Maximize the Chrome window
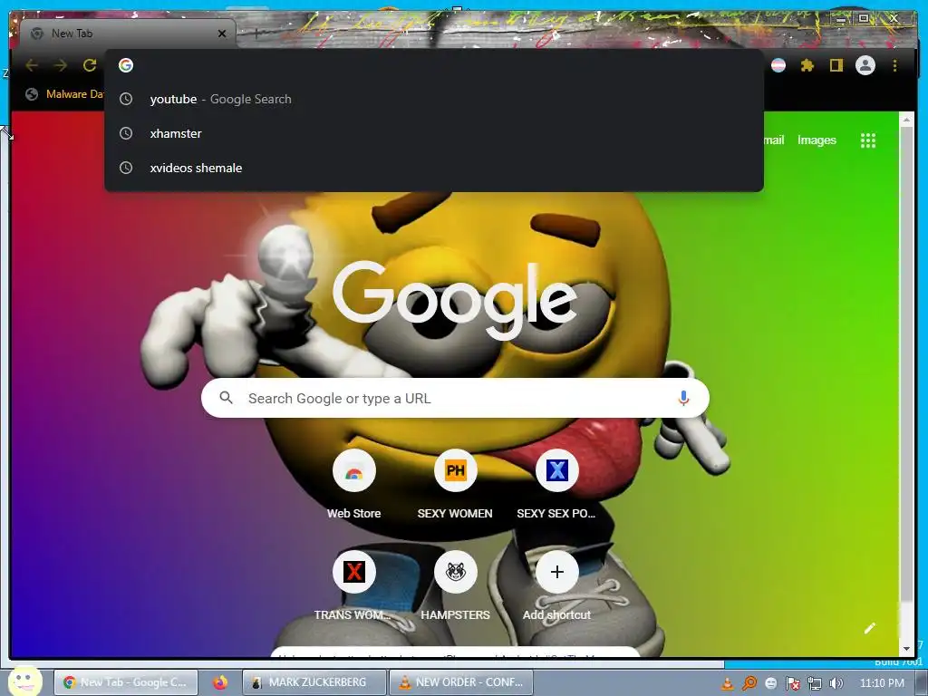Image resolution: width=928 pixels, height=696 pixels. (864, 18)
